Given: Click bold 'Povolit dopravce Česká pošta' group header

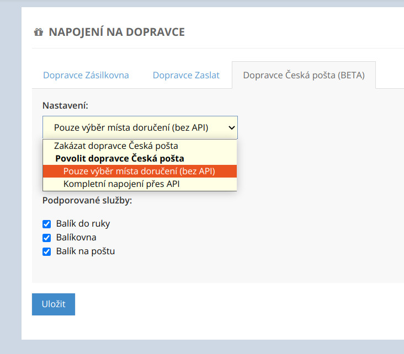Looking at the screenshot, I should point(120,159).
